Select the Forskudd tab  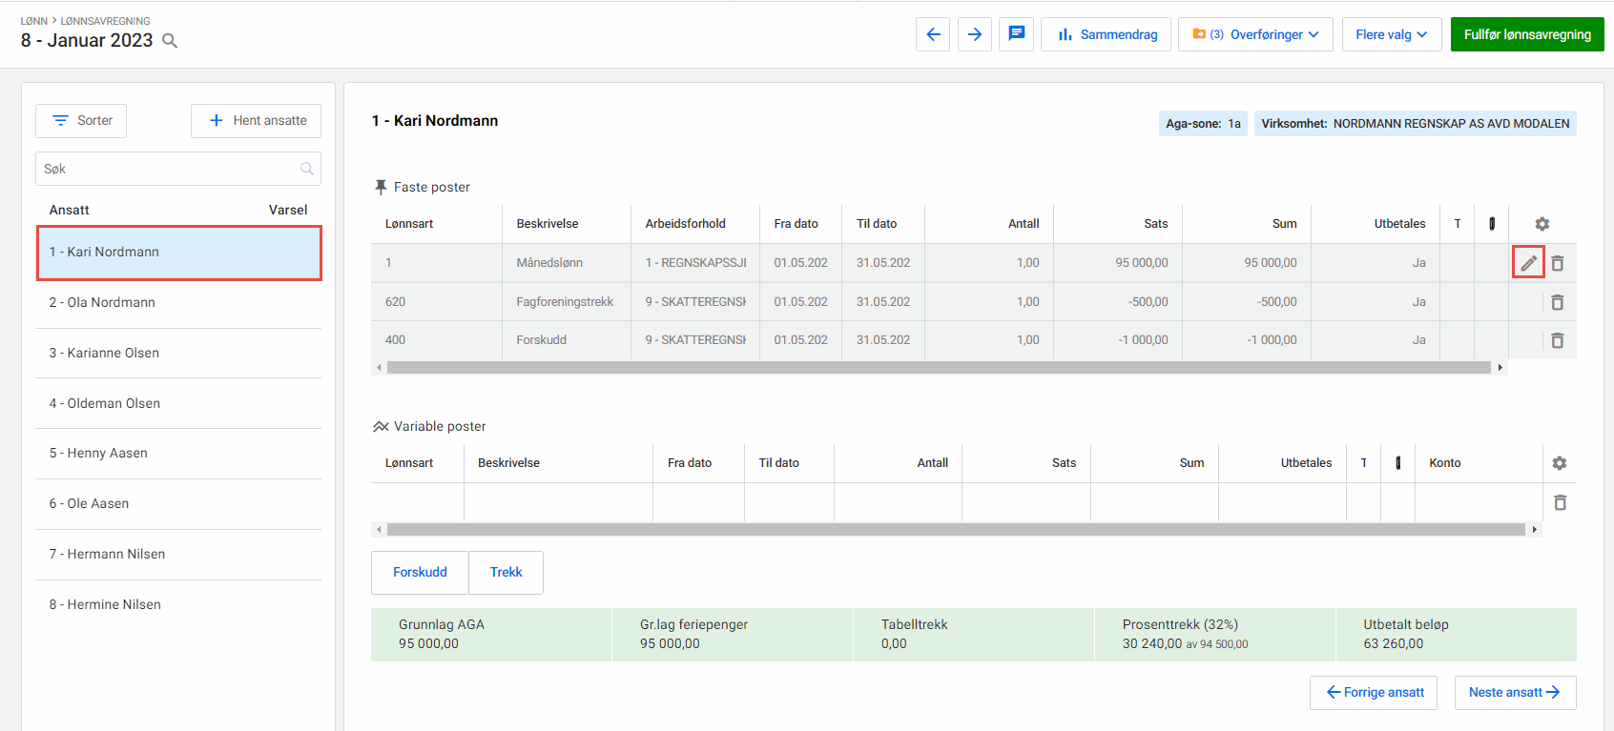pyautogui.click(x=420, y=573)
